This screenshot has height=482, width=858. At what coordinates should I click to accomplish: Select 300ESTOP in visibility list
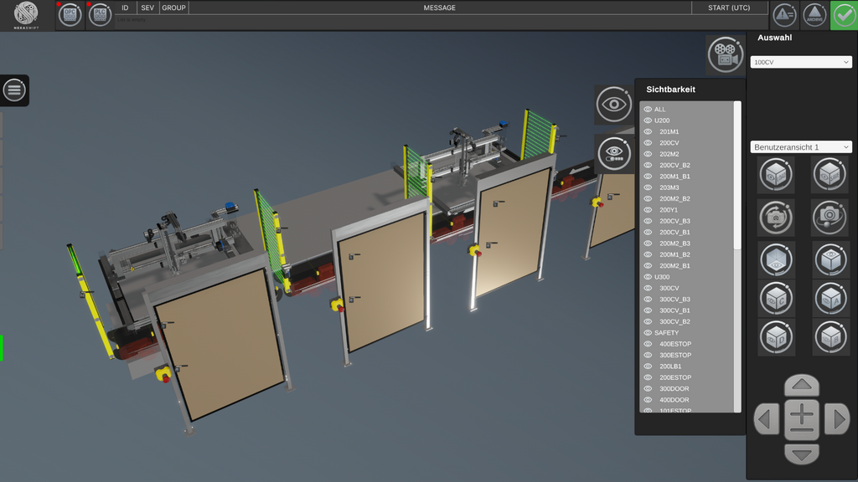click(x=675, y=355)
